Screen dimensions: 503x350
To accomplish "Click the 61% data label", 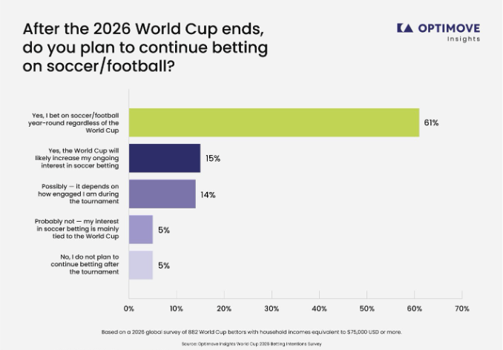I will [431, 123].
